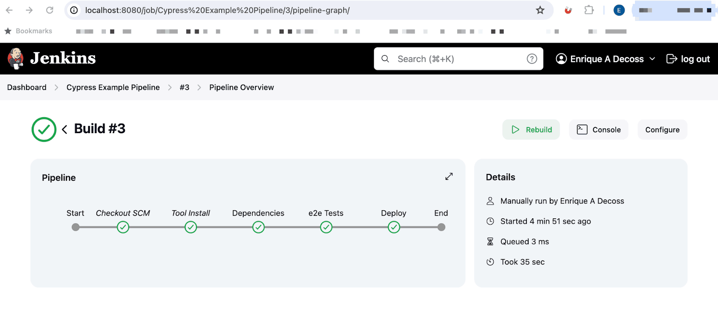Open the Jenkins home text link
Screen dimensions: 718x334
coord(63,58)
